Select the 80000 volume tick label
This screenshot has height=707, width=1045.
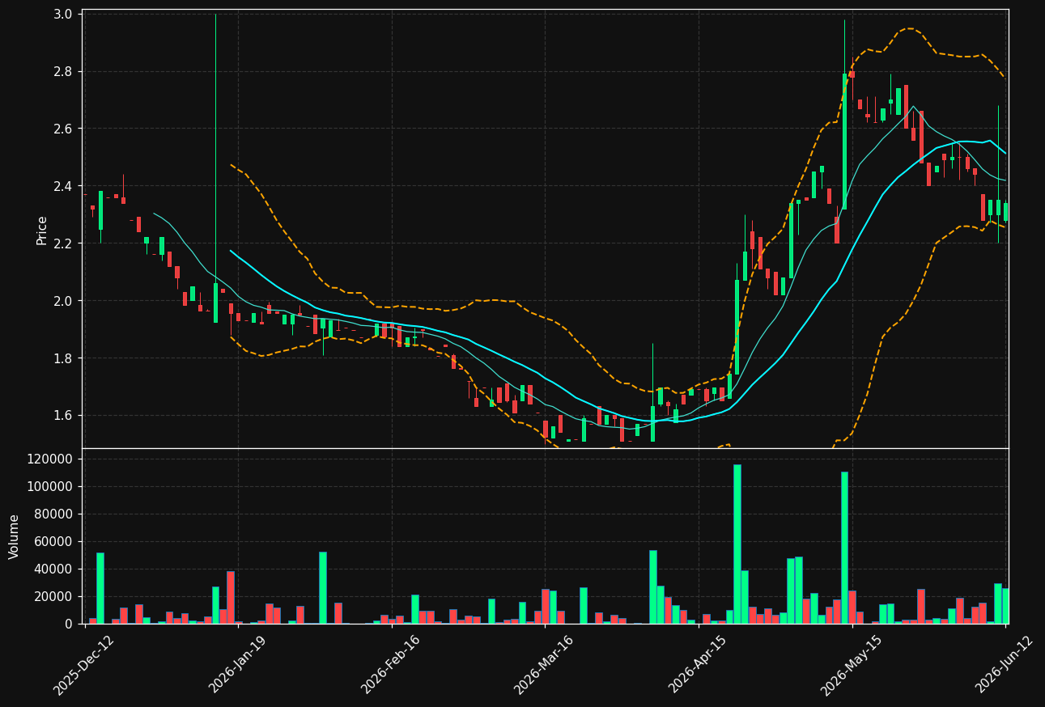click(x=54, y=514)
